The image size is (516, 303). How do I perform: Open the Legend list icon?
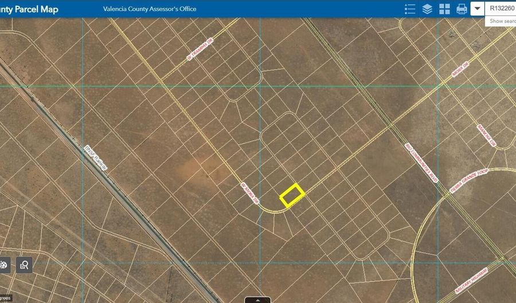point(410,9)
